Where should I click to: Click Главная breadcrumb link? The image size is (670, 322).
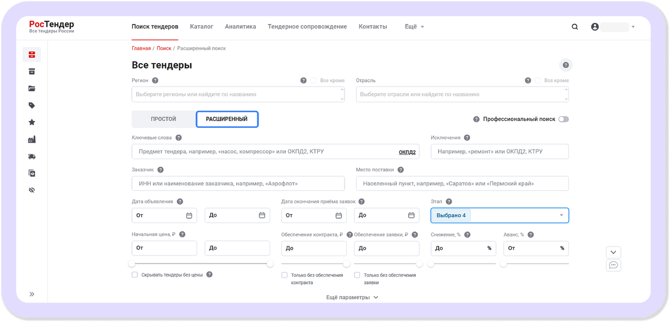point(141,49)
